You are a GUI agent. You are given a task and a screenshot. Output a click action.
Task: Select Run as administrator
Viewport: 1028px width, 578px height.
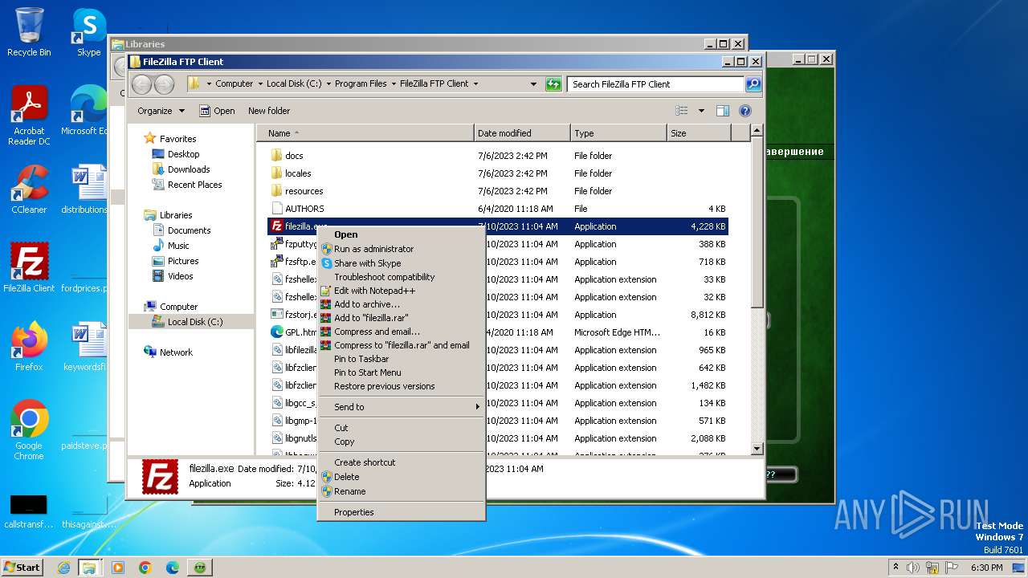click(402, 249)
